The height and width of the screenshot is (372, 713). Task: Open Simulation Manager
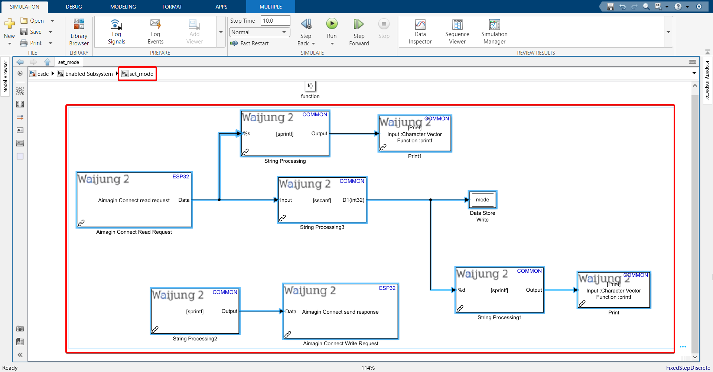coord(494,32)
